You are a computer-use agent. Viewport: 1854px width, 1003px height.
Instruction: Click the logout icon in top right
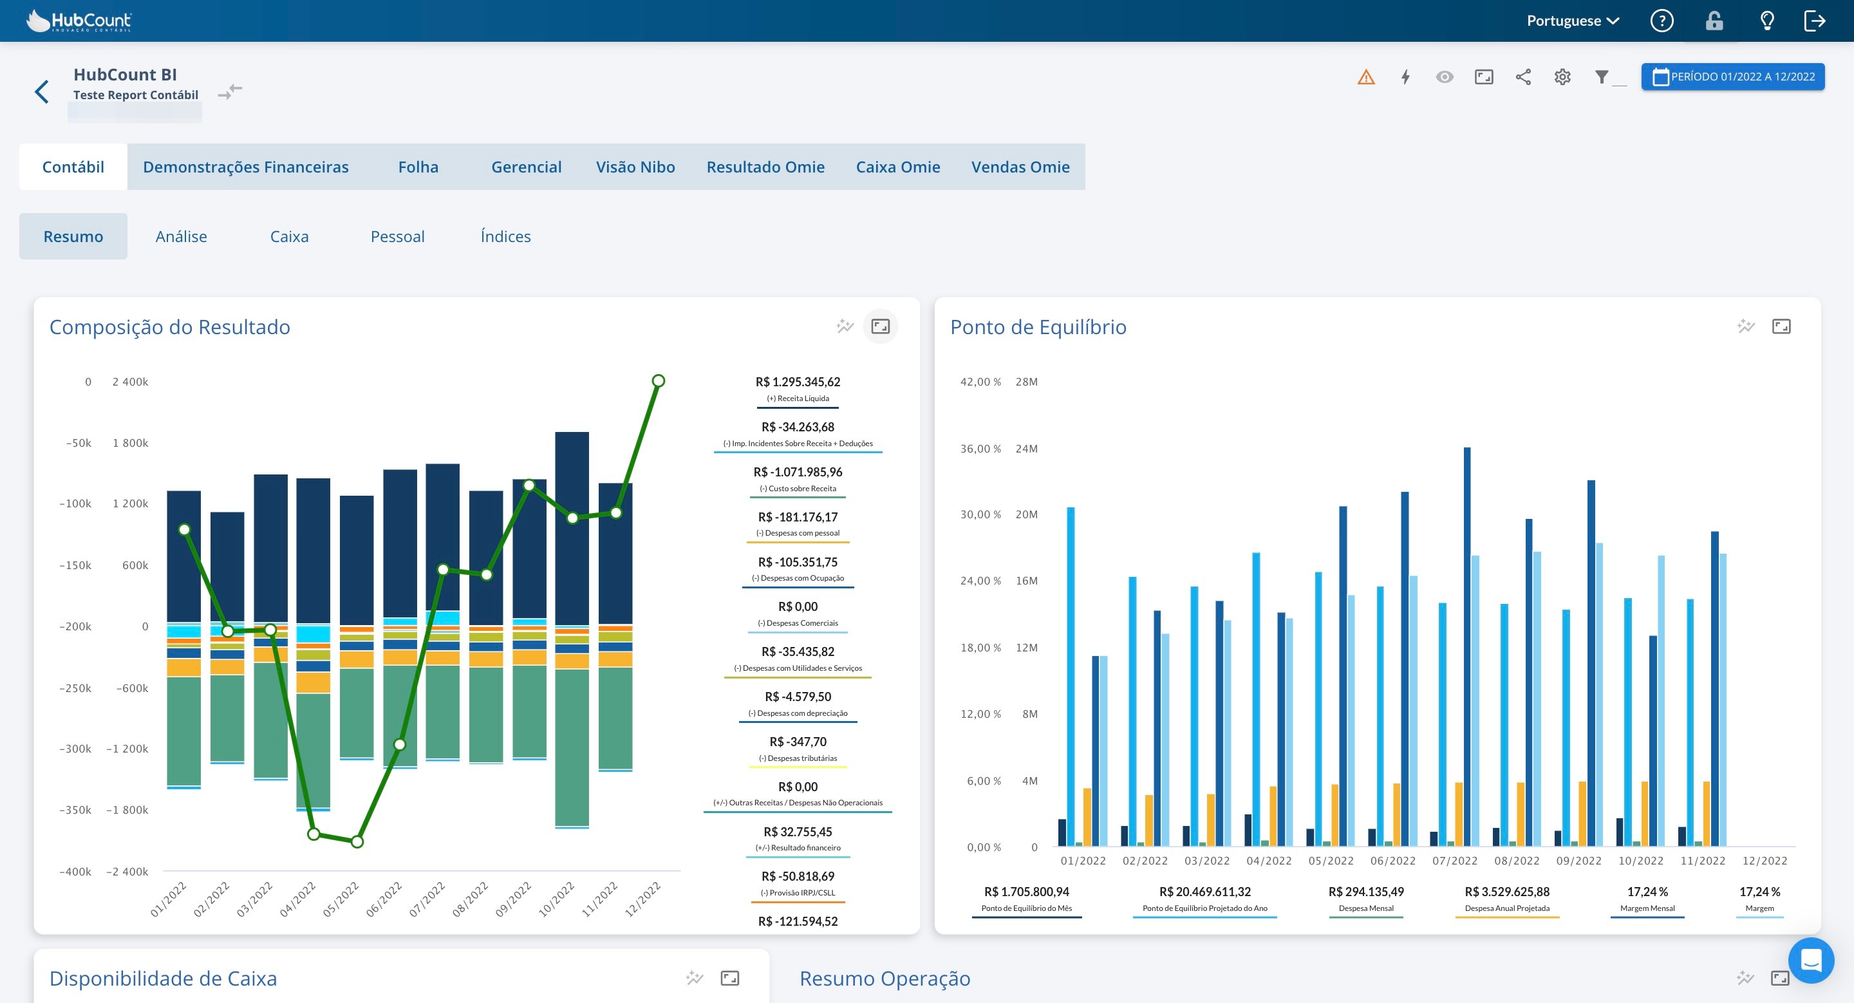(x=1815, y=21)
